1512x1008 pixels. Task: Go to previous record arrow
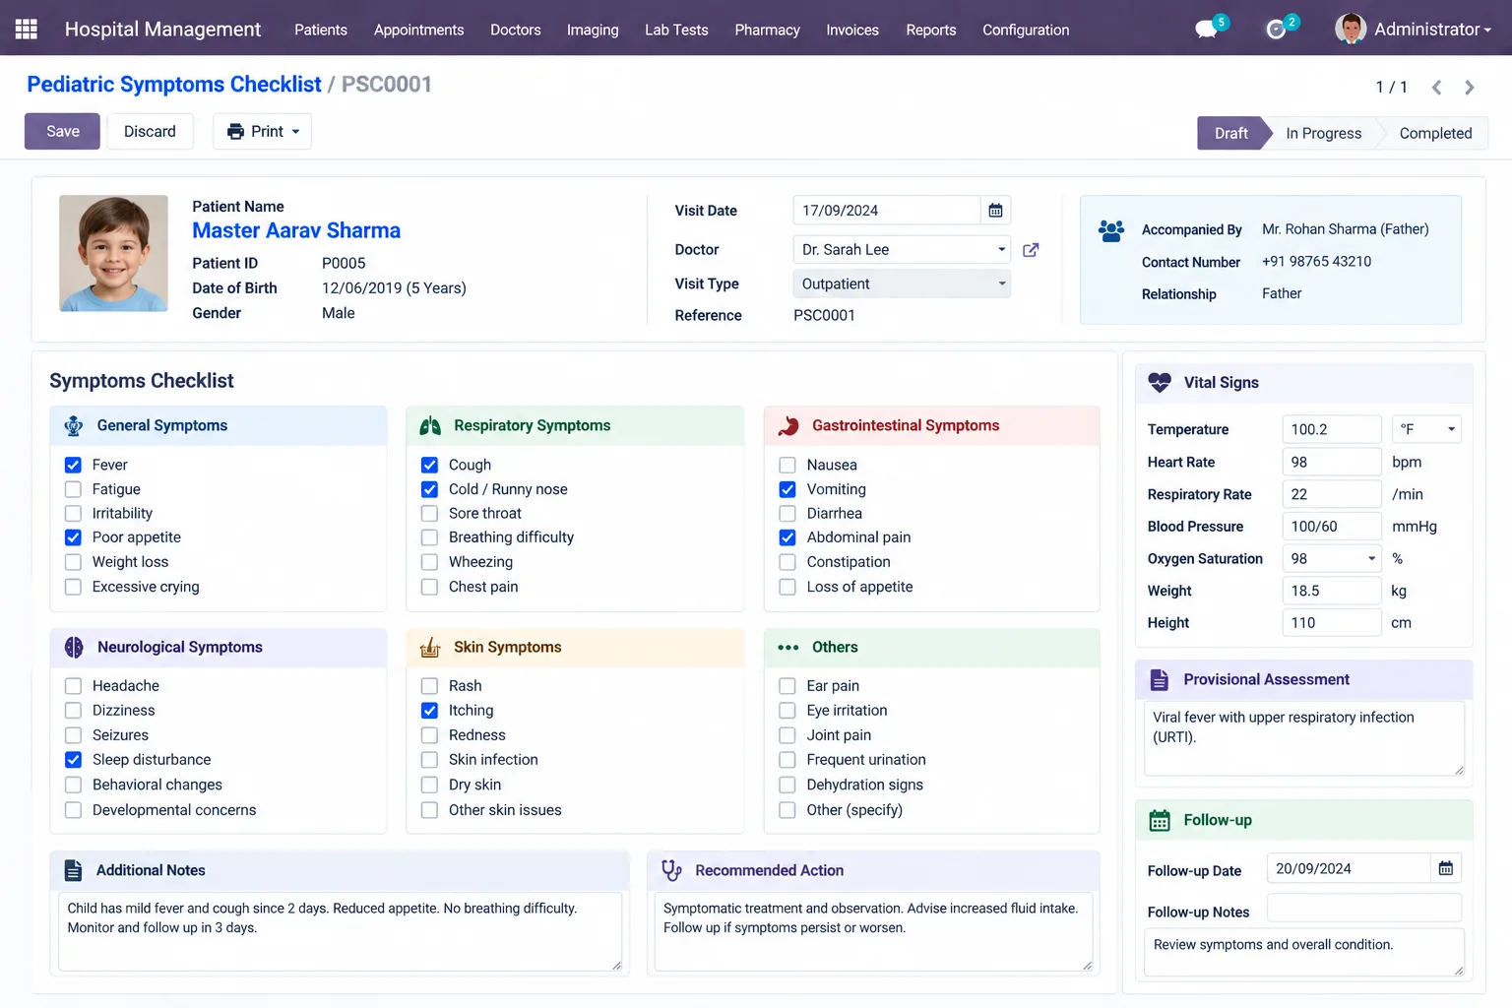click(x=1436, y=88)
